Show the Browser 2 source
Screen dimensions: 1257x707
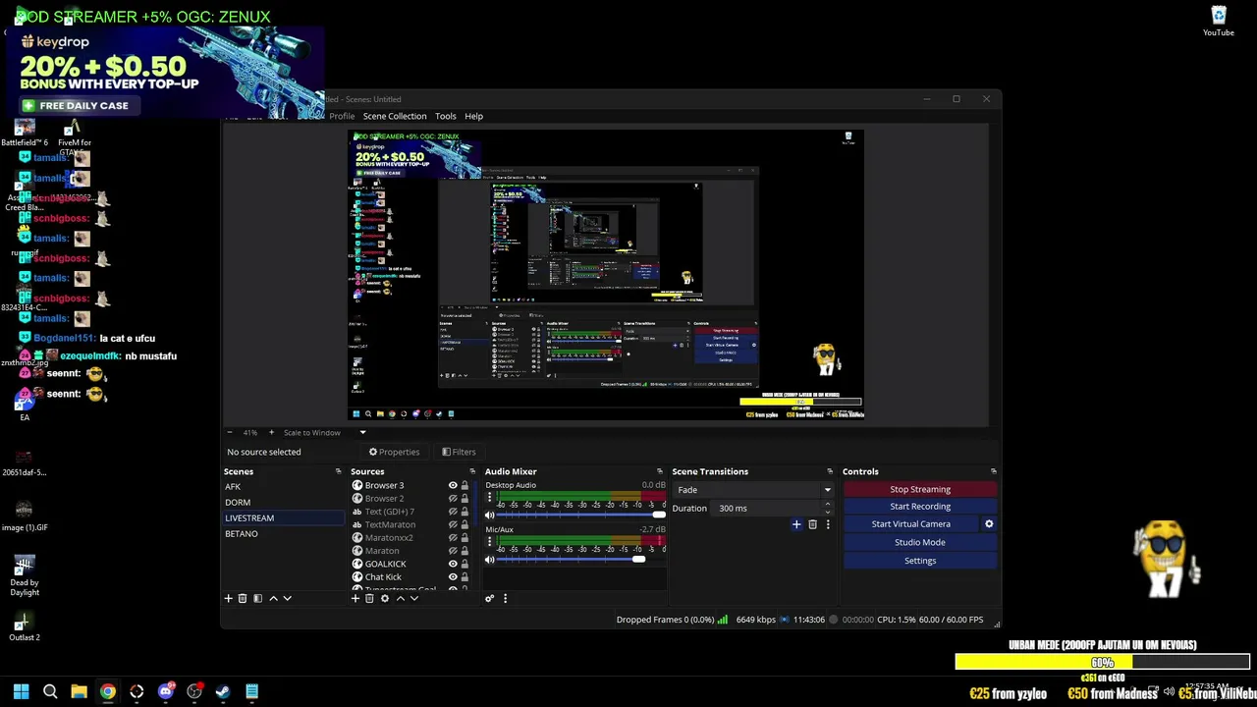click(453, 499)
